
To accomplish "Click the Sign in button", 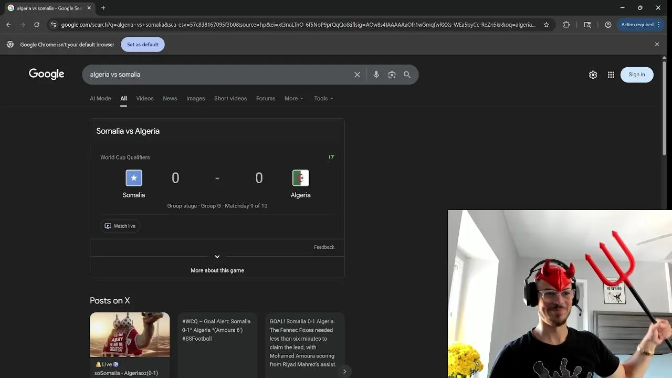I will point(637,75).
